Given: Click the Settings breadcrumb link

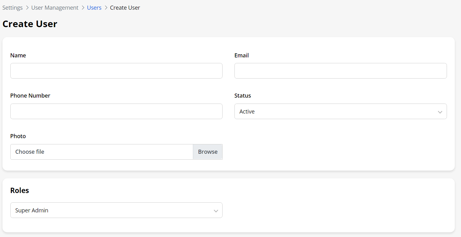Looking at the screenshot, I should (x=12, y=8).
